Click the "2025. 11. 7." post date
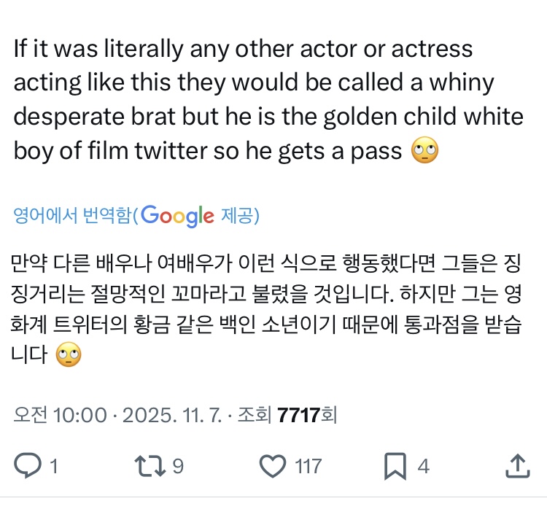547x509 pixels. (166, 415)
